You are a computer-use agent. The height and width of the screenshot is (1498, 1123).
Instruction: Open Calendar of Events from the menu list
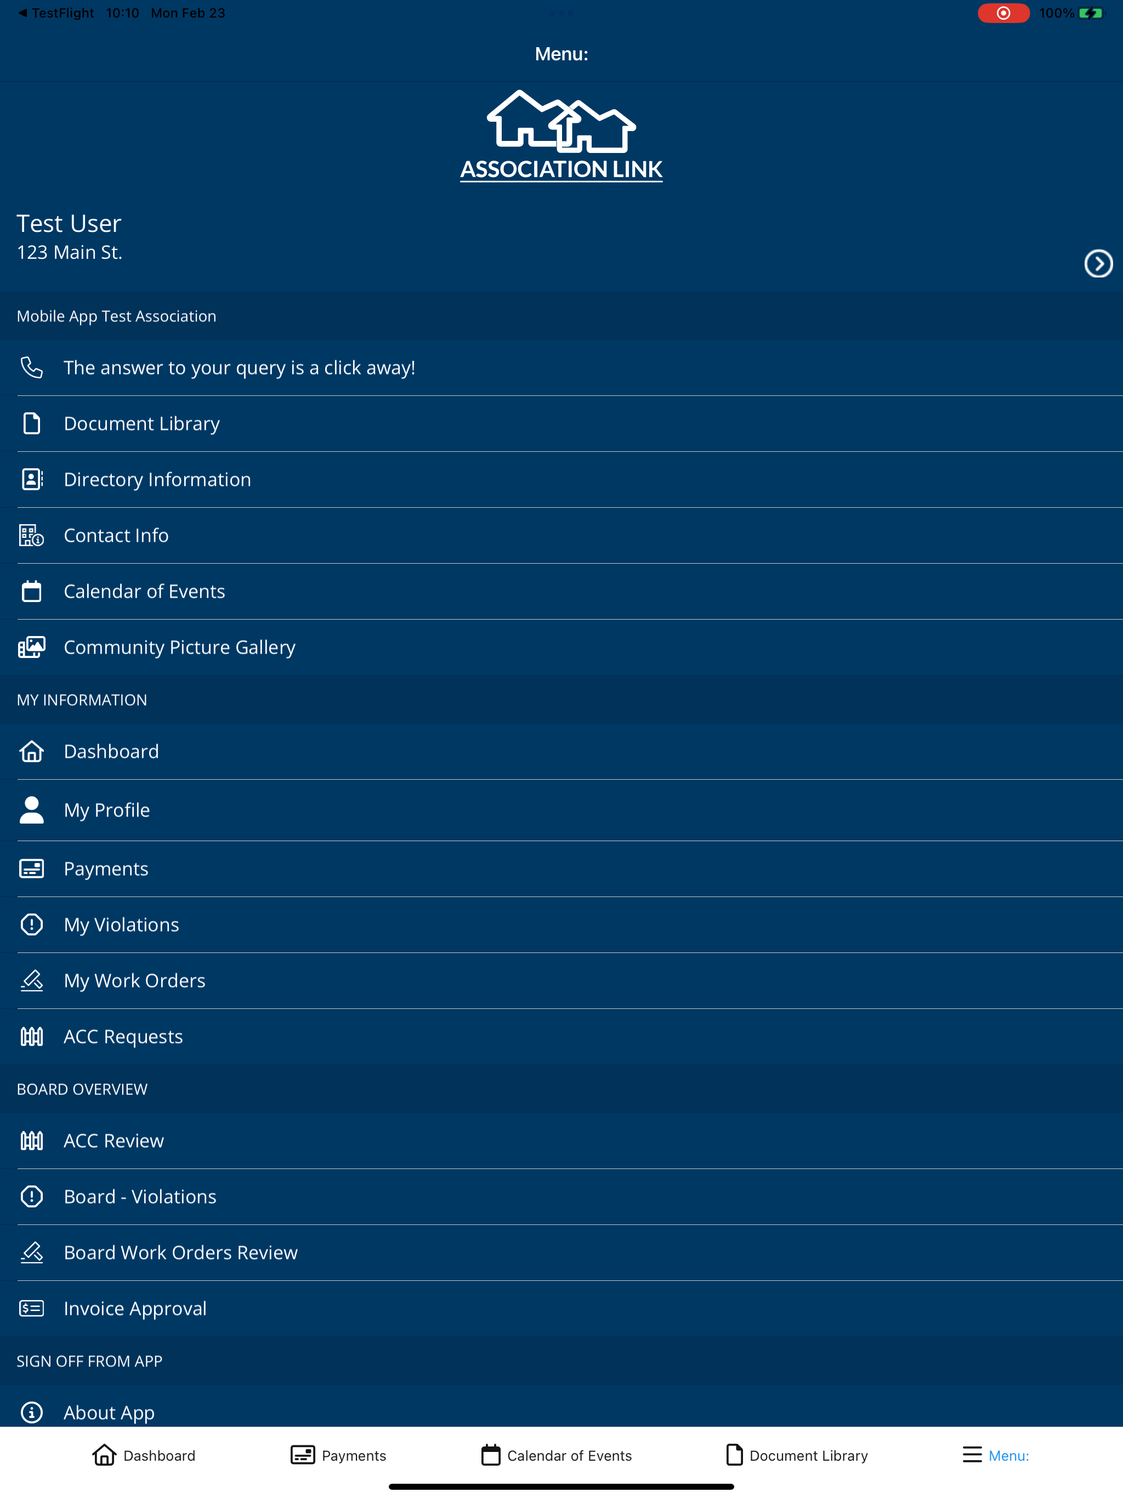pos(561,591)
